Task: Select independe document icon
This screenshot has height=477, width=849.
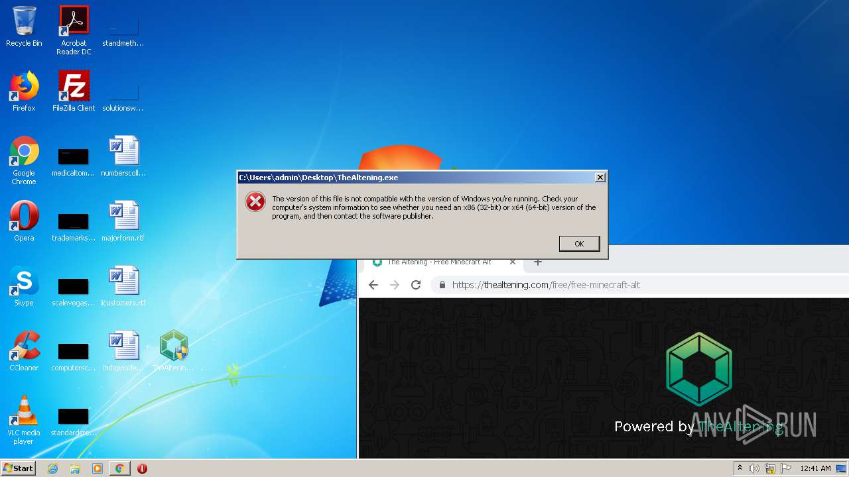Action: pyautogui.click(x=123, y=350)
